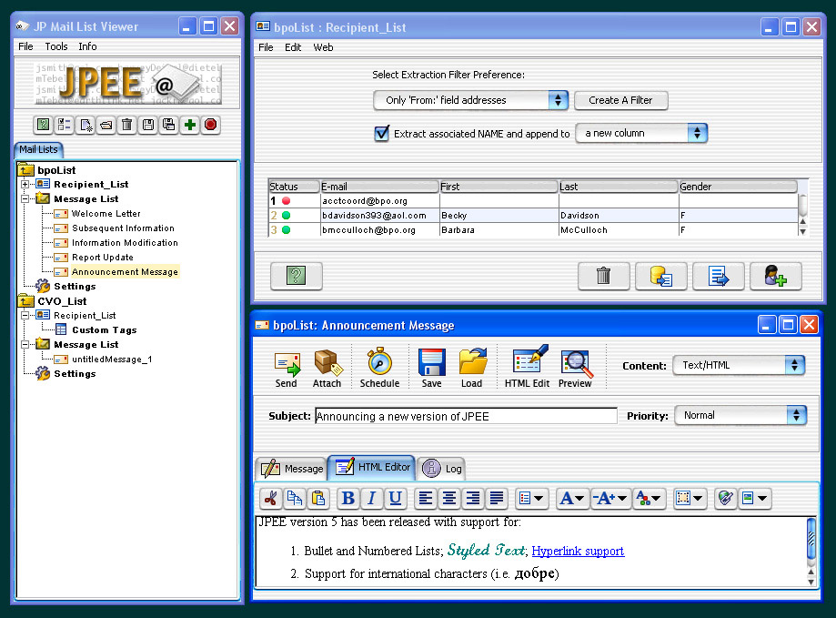Open the 'a new column' dropdown

click(x=641, y=133)
